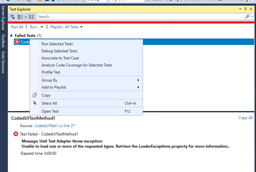This screenshot has height=172, width=256.
Task: Open the Data Sources side tab
Action: click(x=3, y=62)
